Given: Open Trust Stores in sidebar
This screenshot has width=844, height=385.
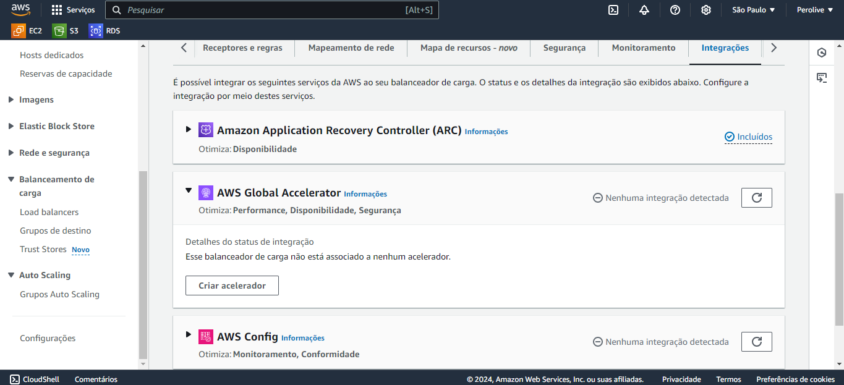Looking at the screenshot, I should [x=43, y=249].
